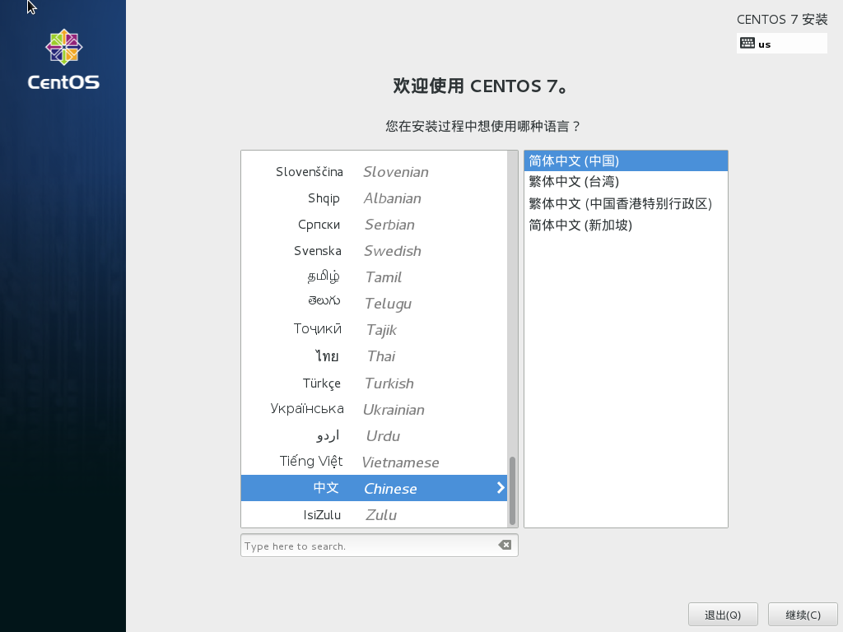Click the keyboard layout indicator icon
The width and height of the screenshot is (843, 632).
click(x=748, y=44)
